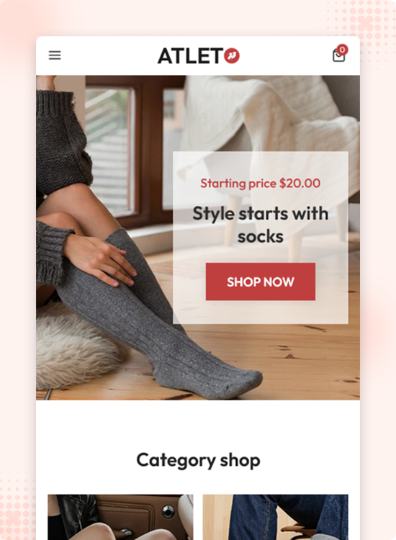Click the translucent promo card's empty bottom area
The width and height of the screenshot is (396, 540).
(x=261, y=312)
